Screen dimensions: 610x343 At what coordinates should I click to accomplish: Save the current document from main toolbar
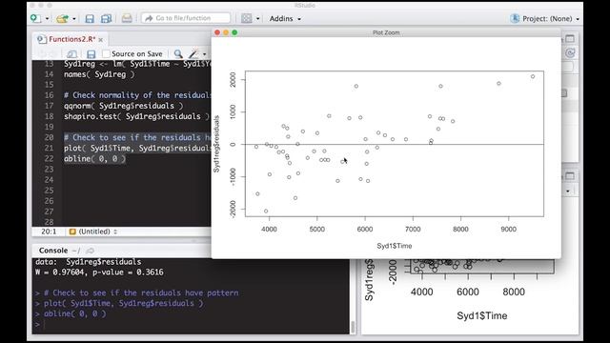(x=90, y=18)
